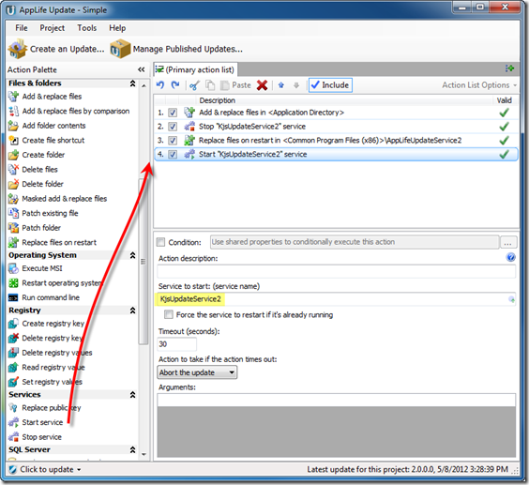Image resolution: width=529 pixels, height=485 pixels.
Task: Click the Patch existing file icon
Action: 13,213
